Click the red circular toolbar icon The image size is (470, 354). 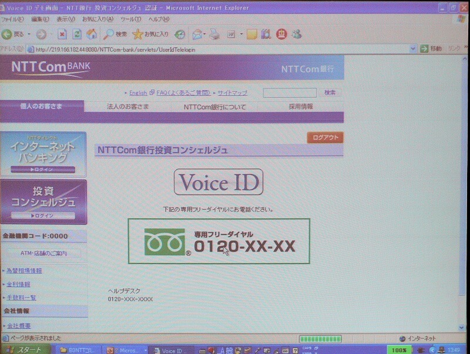281,34
